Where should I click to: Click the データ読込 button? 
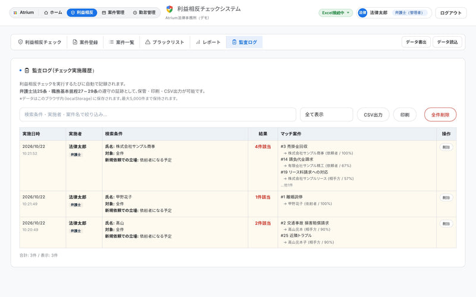coord(447,42)
